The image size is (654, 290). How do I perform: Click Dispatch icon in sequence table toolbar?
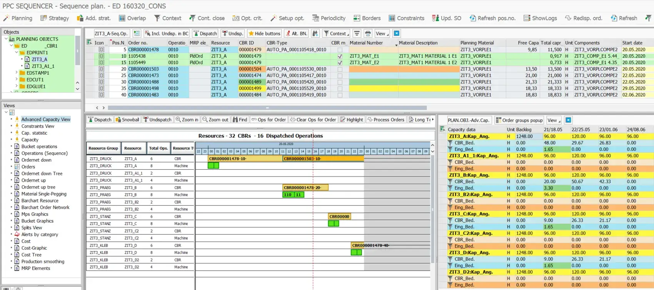click(x=205, y=33)
